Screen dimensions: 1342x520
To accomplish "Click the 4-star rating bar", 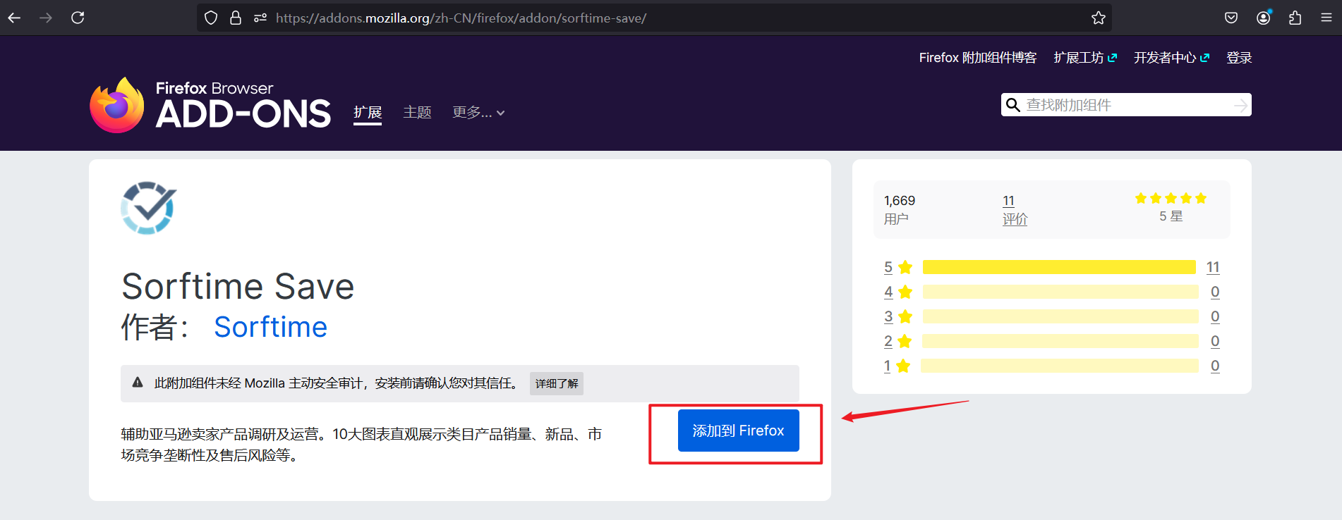I will [1060, 292].
